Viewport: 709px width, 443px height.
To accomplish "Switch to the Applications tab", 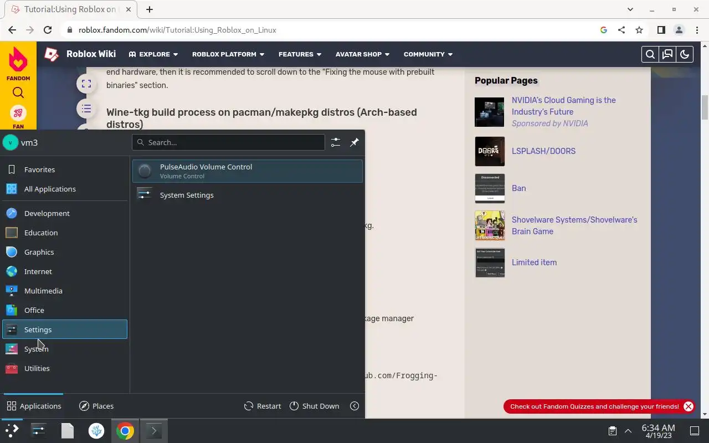I will coord(34,406).
